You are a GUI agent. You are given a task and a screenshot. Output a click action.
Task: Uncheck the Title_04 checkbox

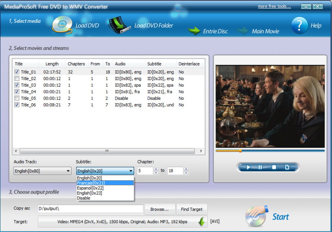click(17, 91)
